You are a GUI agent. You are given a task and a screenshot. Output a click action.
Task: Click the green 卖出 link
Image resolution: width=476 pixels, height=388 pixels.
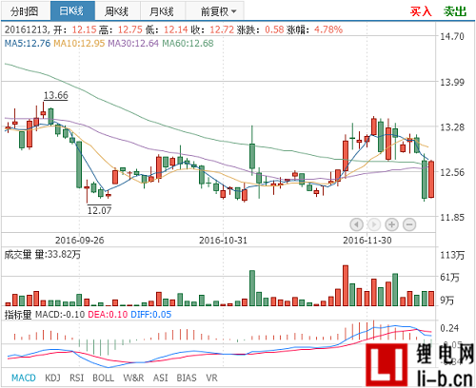tap(455, 11)
